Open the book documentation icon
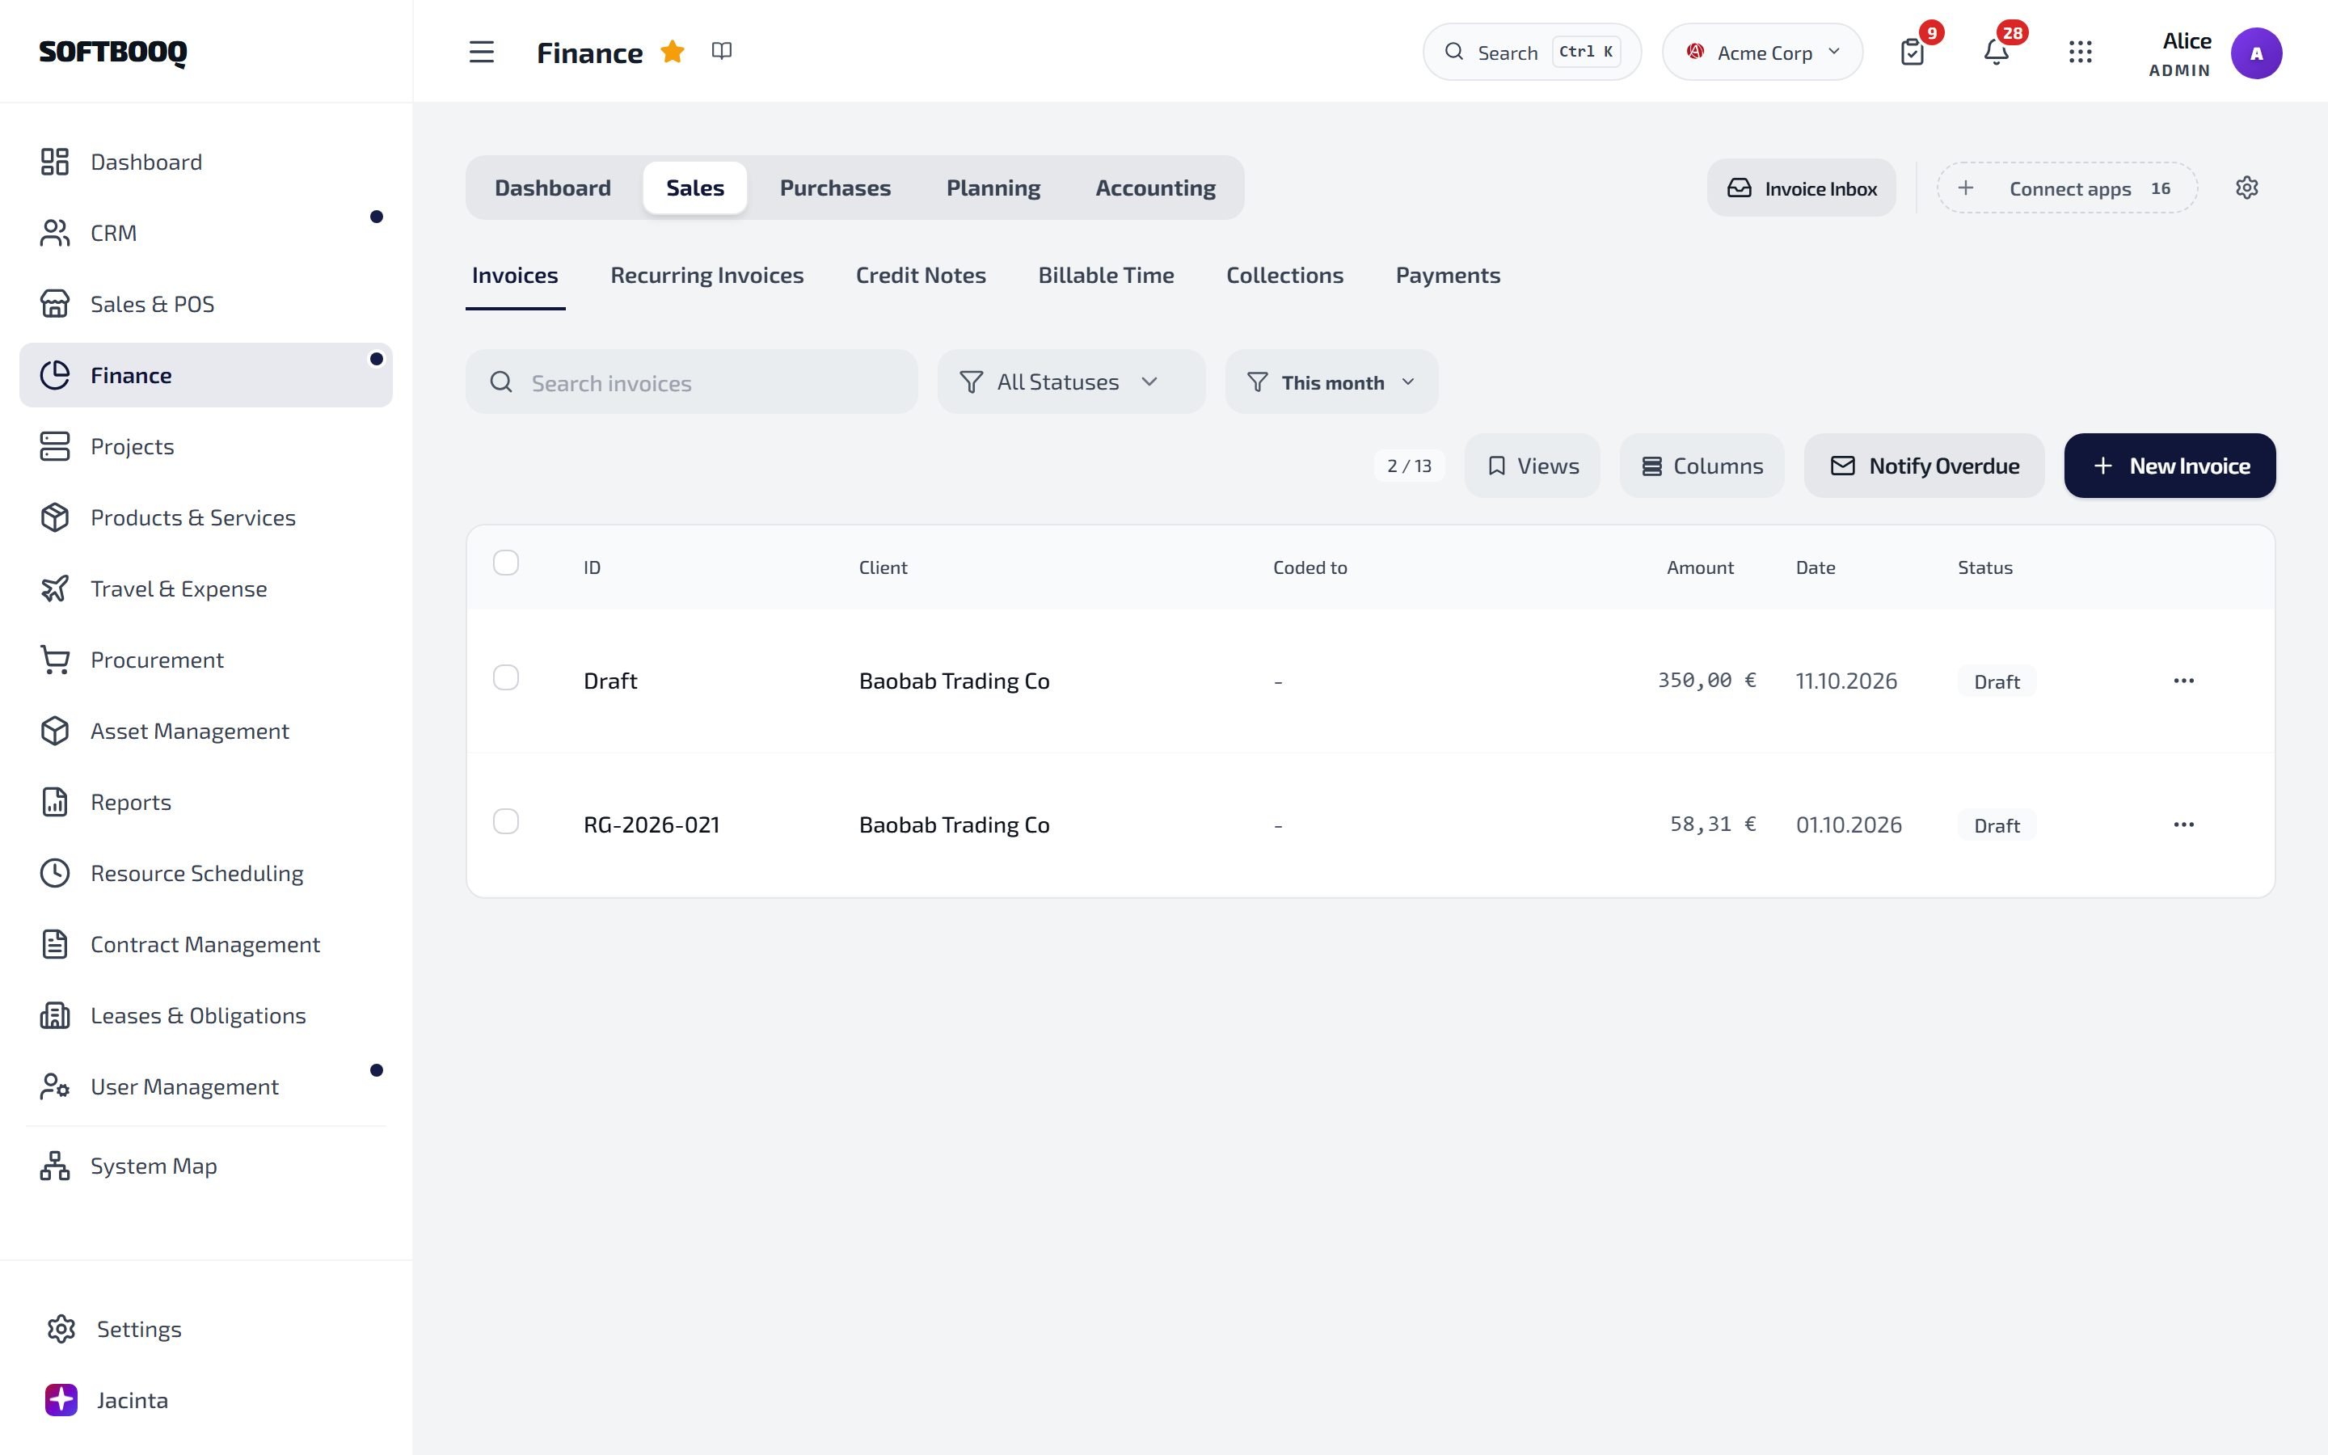 pyautogui.click(x=722, y=51)
